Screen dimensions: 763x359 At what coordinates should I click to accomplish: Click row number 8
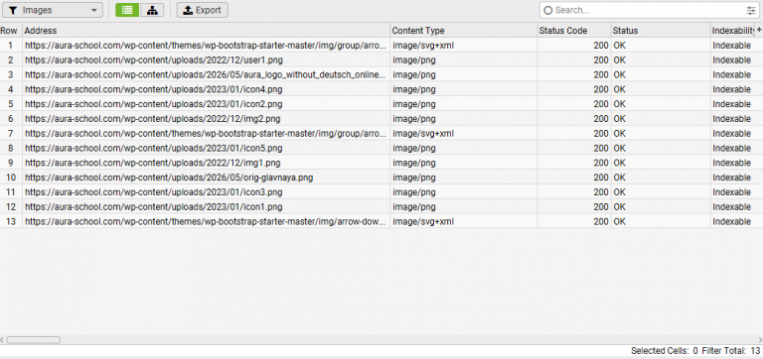tap(11, 148)
